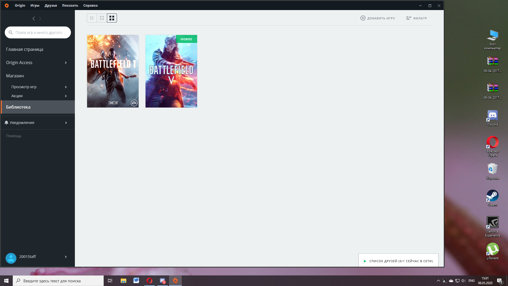Open the volume control in tray
This screenshot has width=508, height=286.
(x=464, y=281)
